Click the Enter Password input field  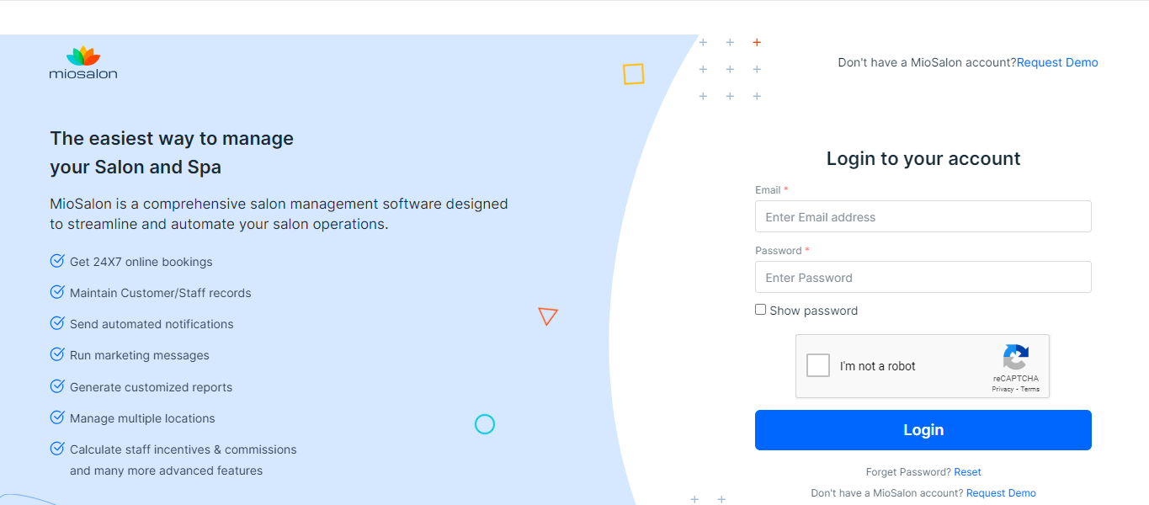coord(923,277)
